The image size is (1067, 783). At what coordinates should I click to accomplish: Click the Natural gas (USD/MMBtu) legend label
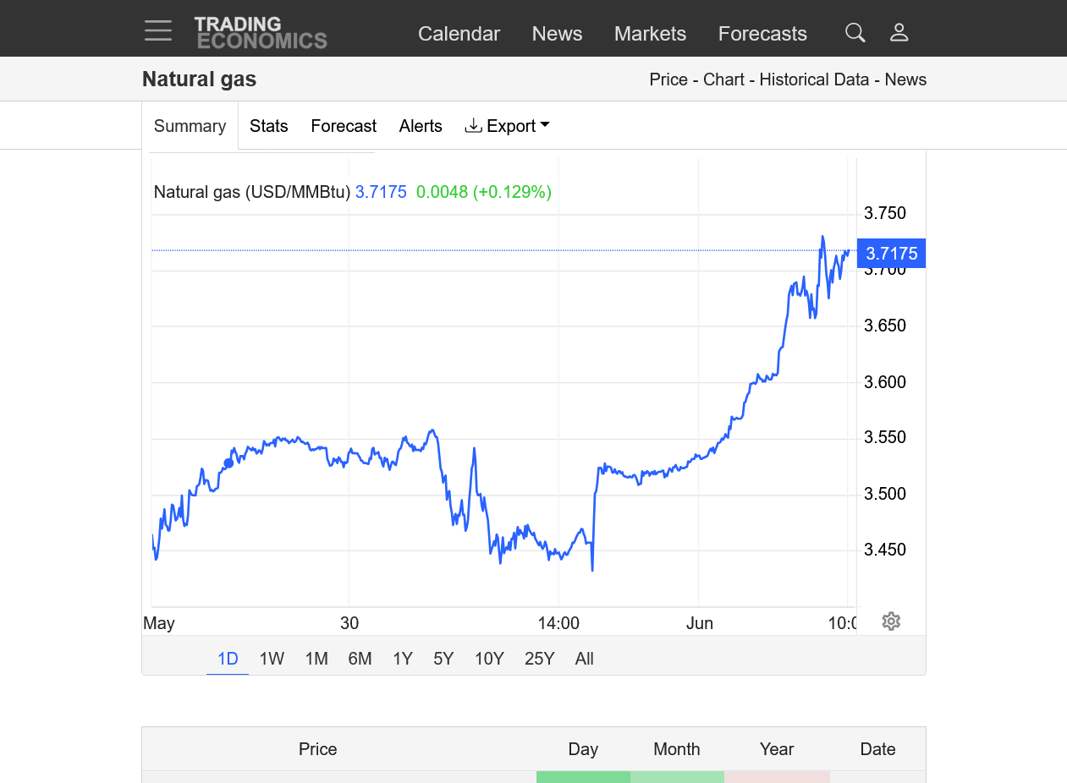(252, 192)
